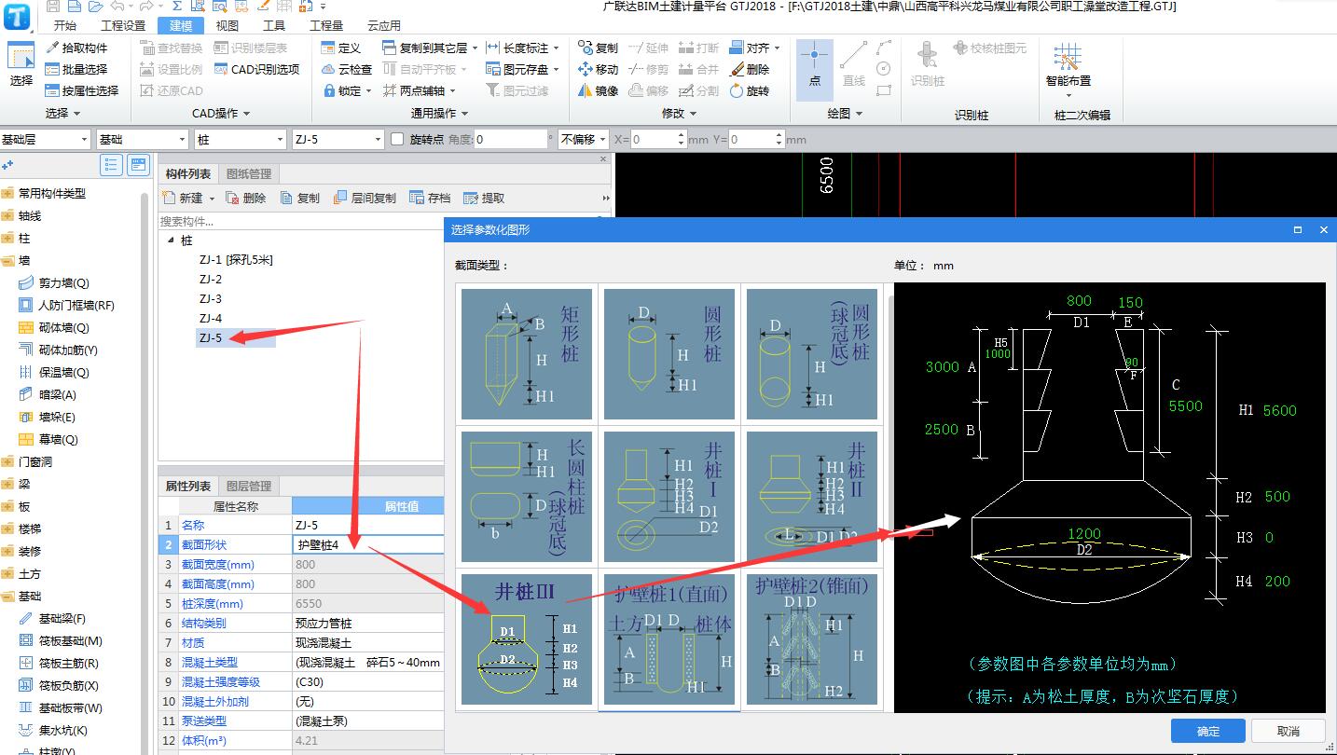Open the 工程量 ribbon tab

tap(326, 25)
